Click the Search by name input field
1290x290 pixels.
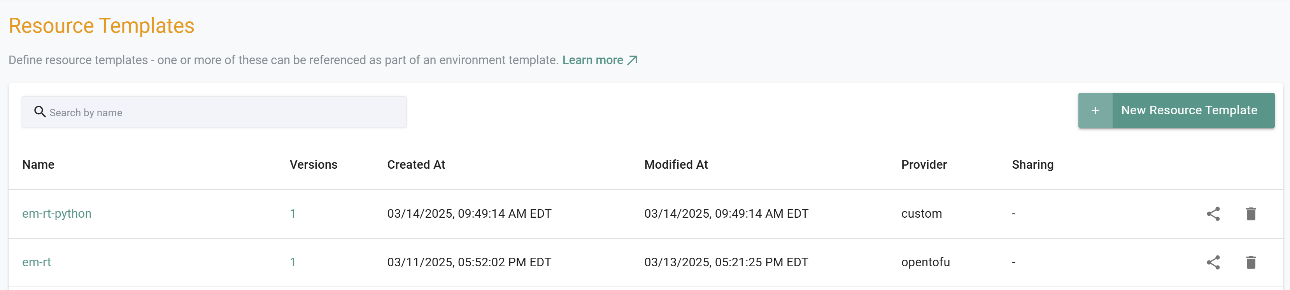click(x=200, y=112)
